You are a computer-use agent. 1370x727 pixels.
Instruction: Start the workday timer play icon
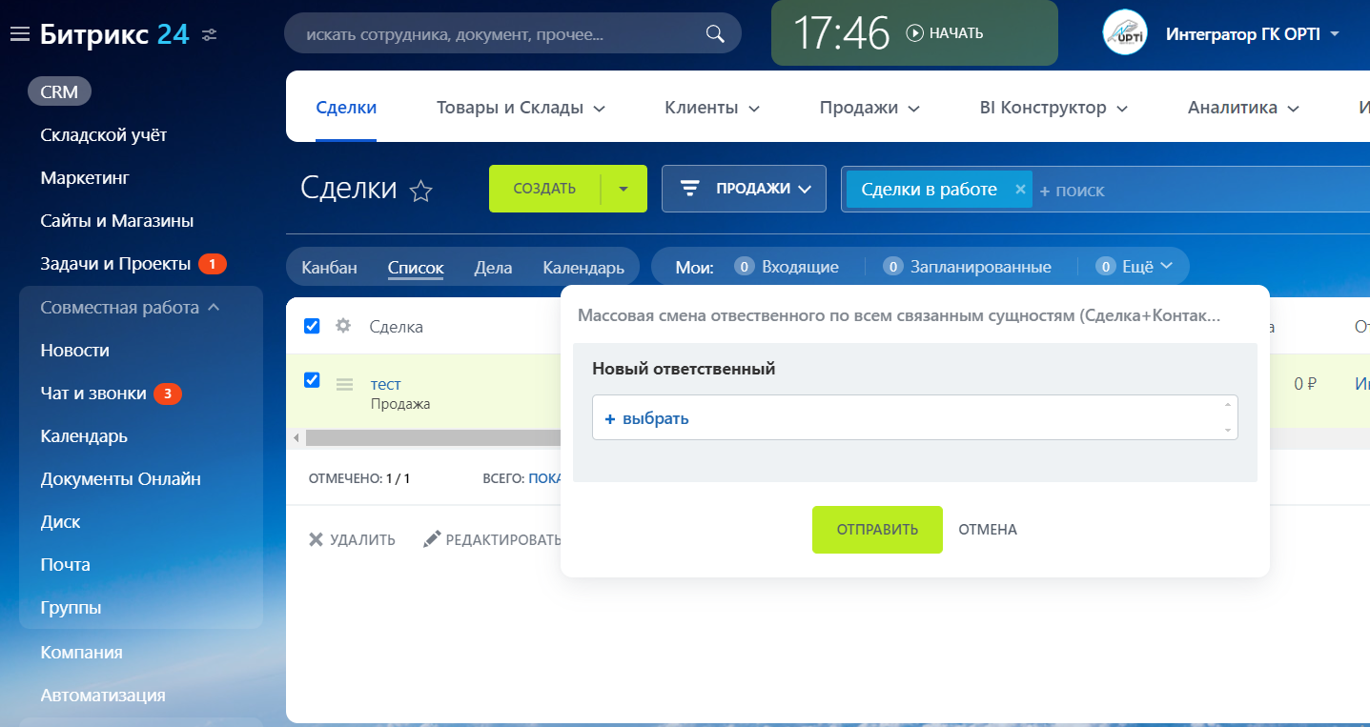pos(915,33)
